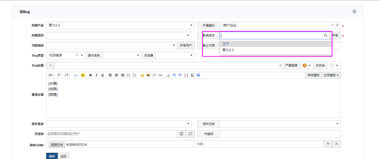Open the font family menu

pyautogui.click(x=59, y=75)
